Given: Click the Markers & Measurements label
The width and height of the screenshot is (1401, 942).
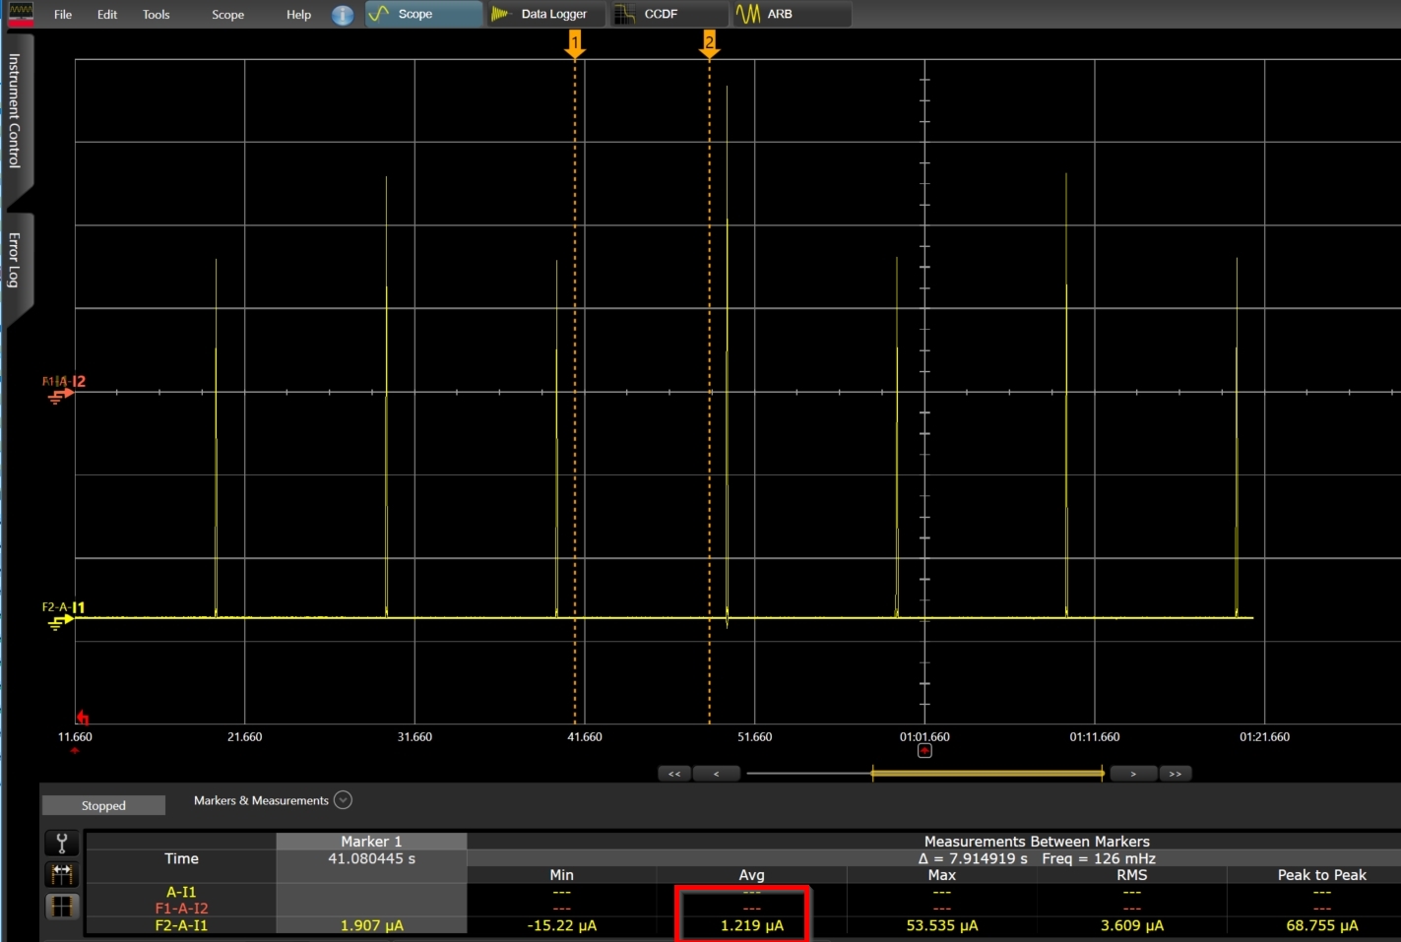Looking at the screenshot, I should click(261, 800).
